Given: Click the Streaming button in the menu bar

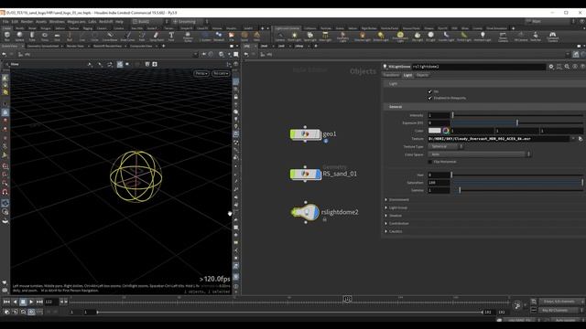Looking at the screenshot, I should (x=187, y=22).
